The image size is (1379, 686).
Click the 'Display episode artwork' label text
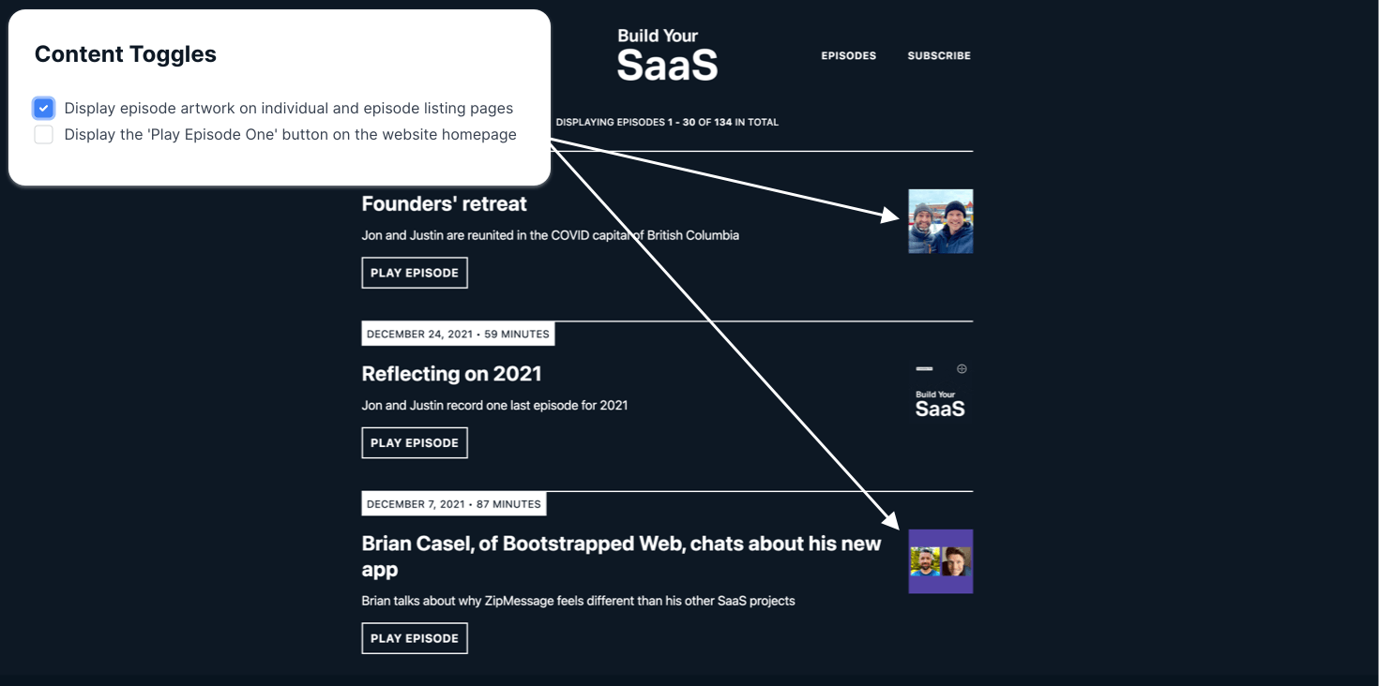tap(288, 108)
